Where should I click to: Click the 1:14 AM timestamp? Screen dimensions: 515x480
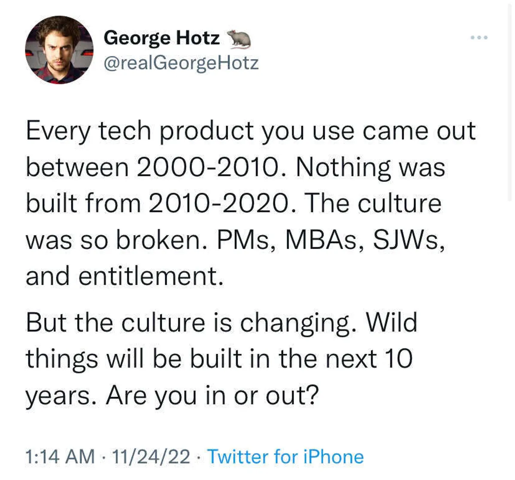tap(60, 456)
